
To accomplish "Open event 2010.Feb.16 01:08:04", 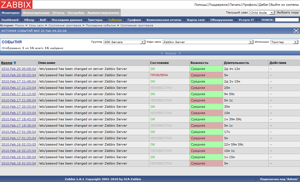I will [18, 157].
